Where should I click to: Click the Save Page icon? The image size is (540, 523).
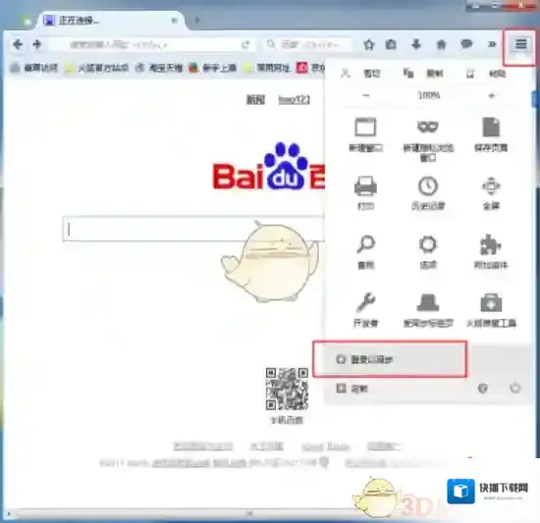[491, 127]
